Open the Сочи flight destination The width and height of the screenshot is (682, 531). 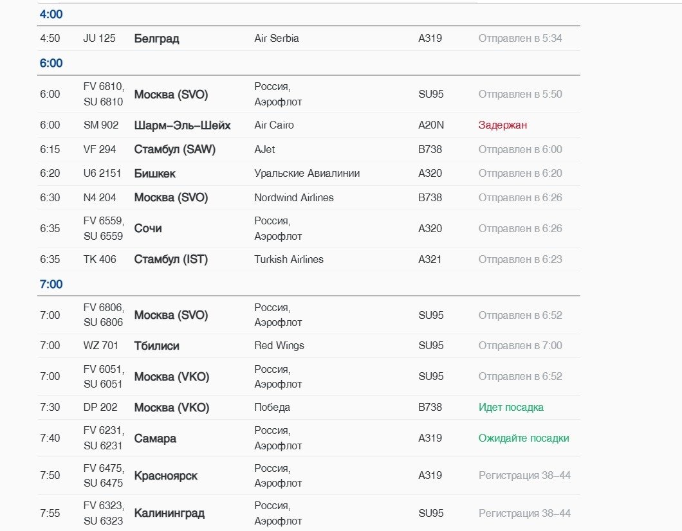[x=148, y=229]
